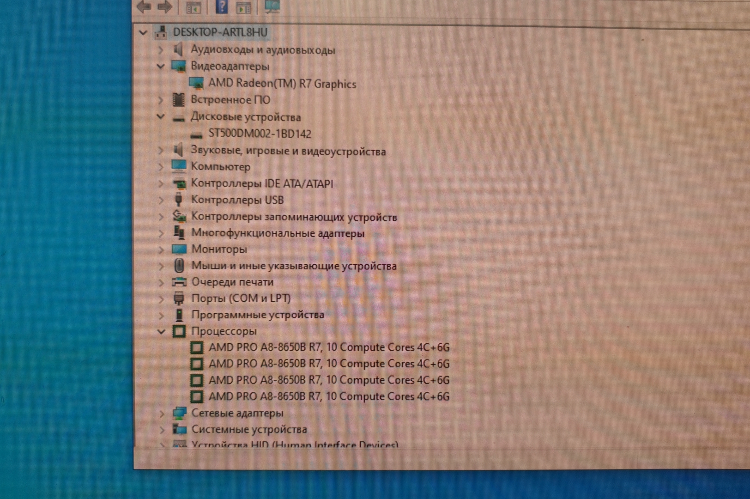The image size is (750, 499).
Task: Click the port icon beside Порты (COM и LPT)
Action: coord(179,298)
